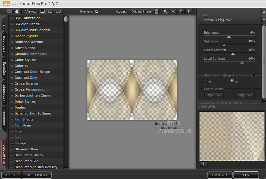
Task: Activate the zoom magnifier tool
Action: click(173, 11)
